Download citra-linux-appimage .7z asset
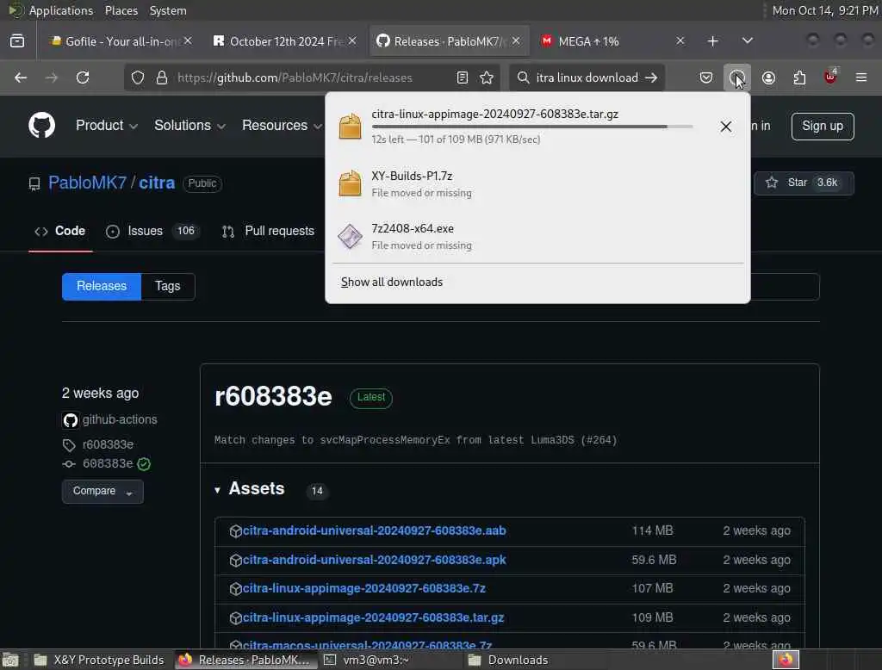882x670 pixels. 364,588
